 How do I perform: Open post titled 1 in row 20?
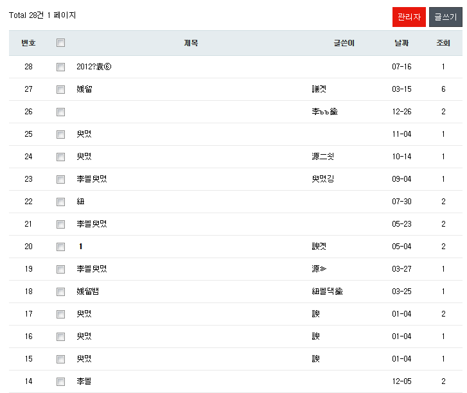[x=80, y=247]
